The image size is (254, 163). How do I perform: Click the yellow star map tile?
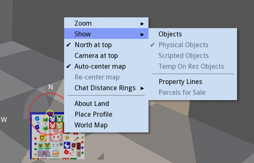coord(67,138)
